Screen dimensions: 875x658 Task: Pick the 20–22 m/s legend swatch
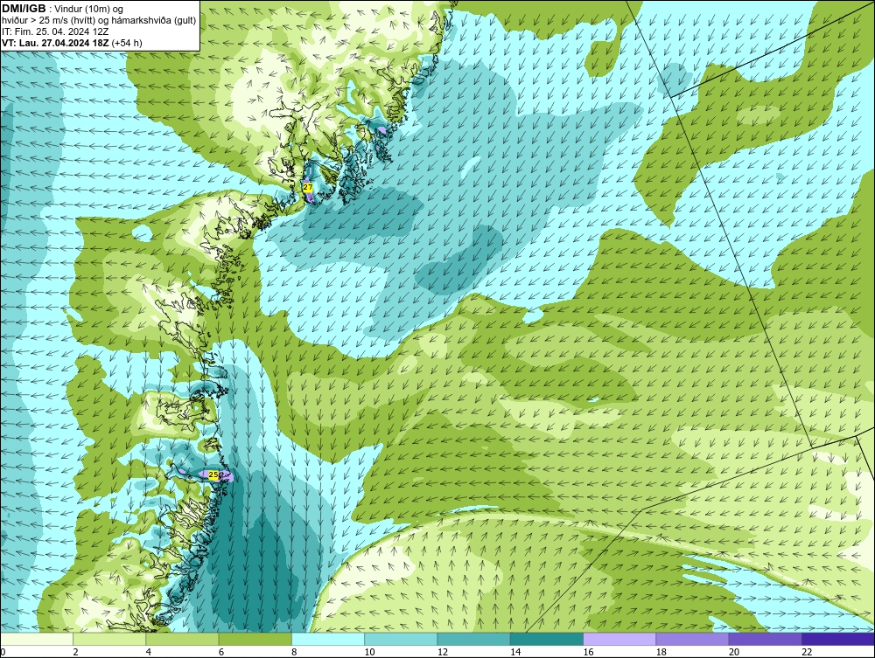point(766,639)
